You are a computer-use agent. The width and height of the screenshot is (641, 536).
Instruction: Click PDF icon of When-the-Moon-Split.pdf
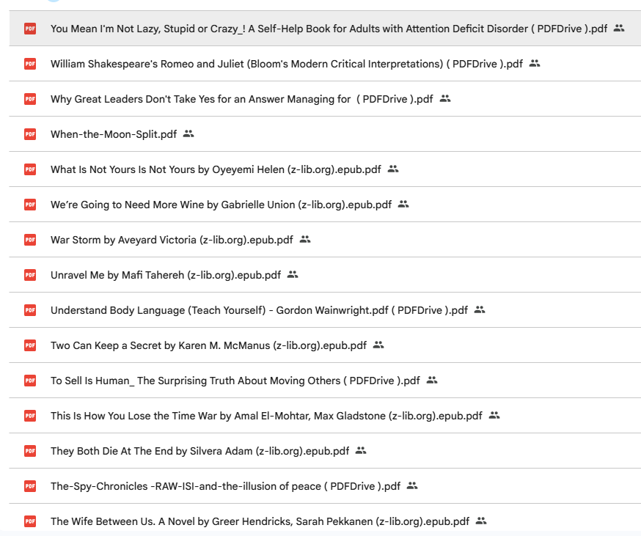30,134
